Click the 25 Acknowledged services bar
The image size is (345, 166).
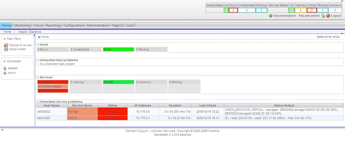(x=53, y=86)
